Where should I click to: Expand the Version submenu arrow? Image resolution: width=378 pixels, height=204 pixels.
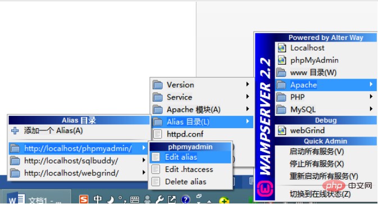(x=248, y=84)
